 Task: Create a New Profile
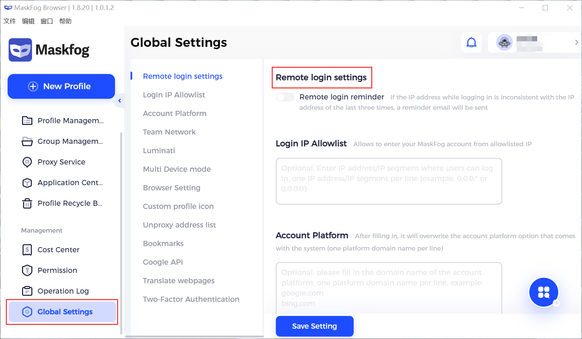[x=61, y=86]
